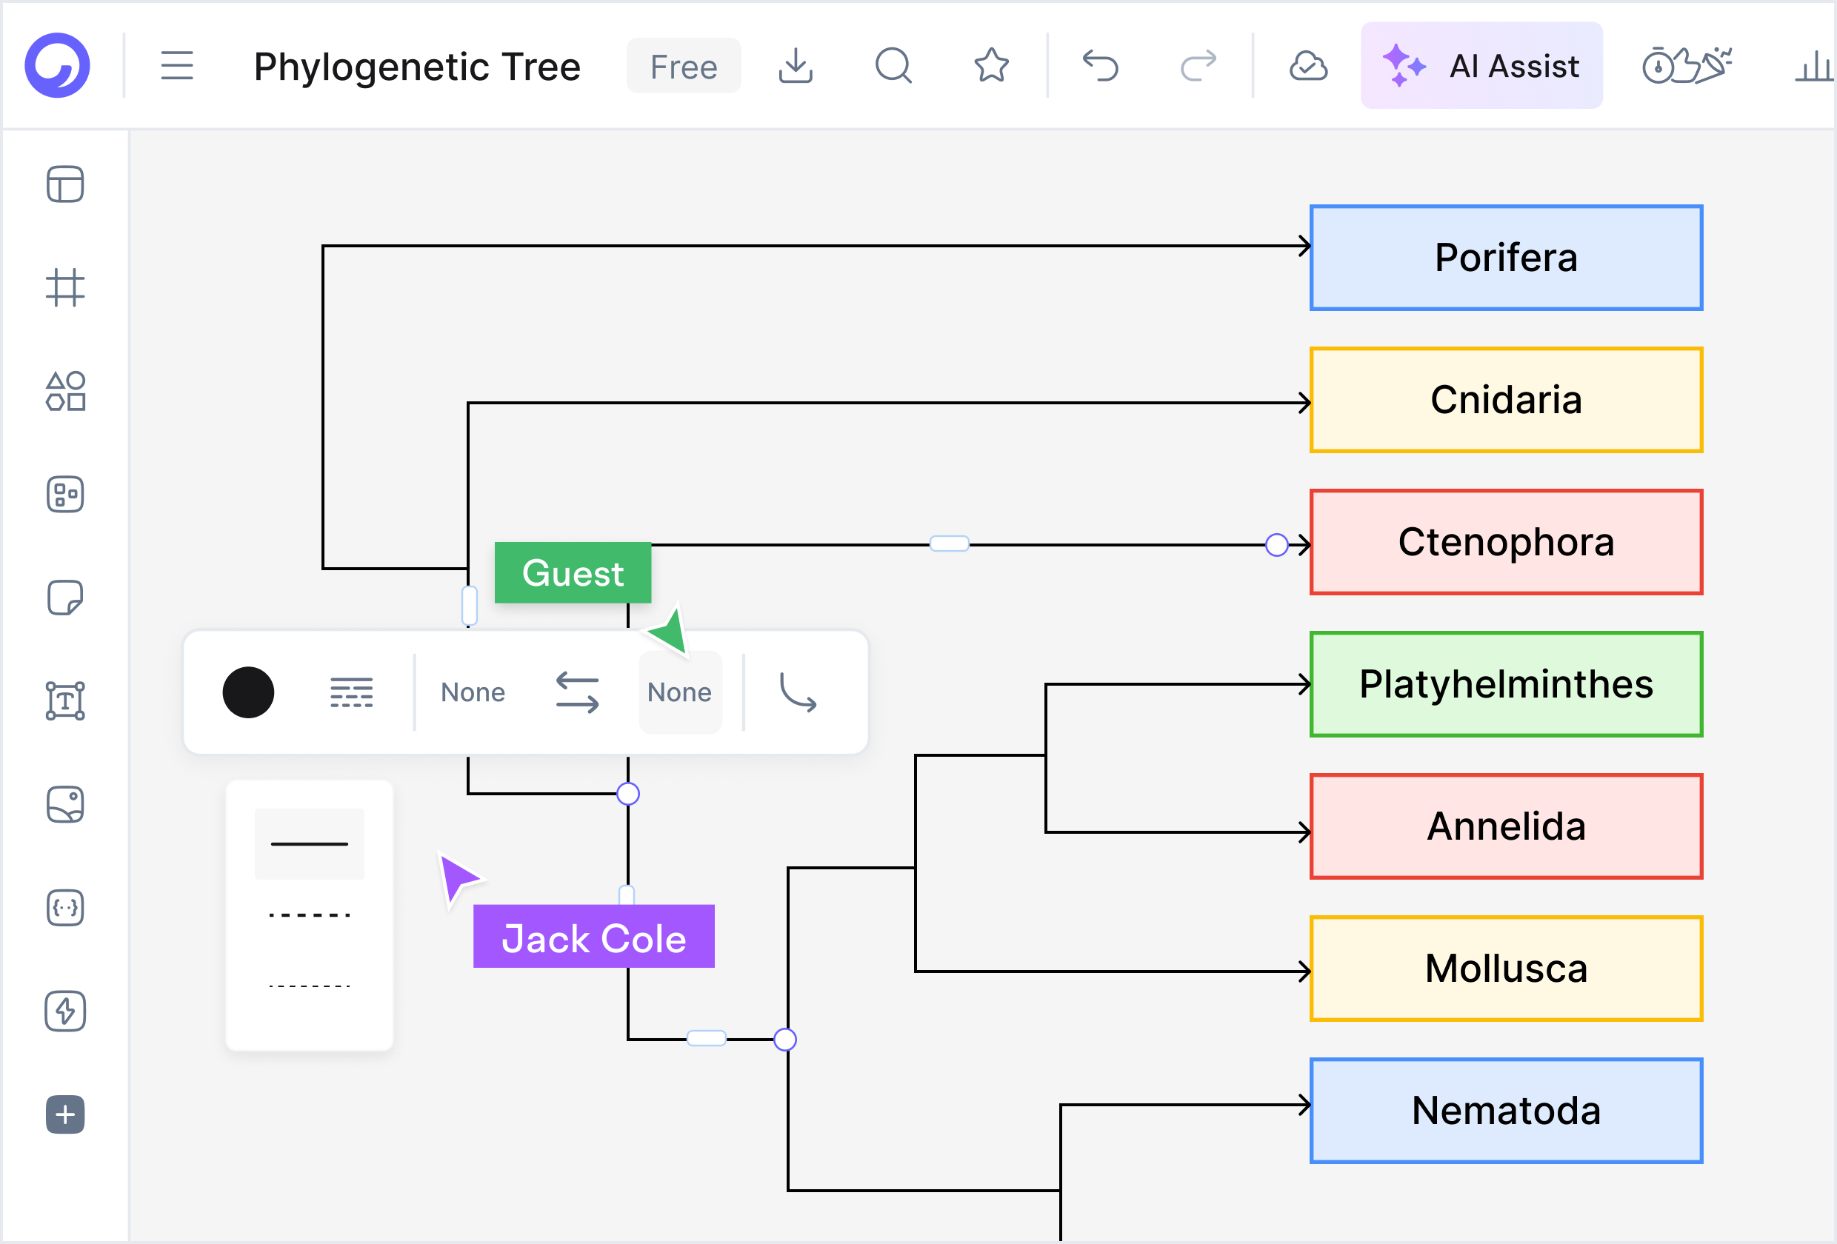
Task: Open the black line color swatch
Action: (x=248, y=692)
